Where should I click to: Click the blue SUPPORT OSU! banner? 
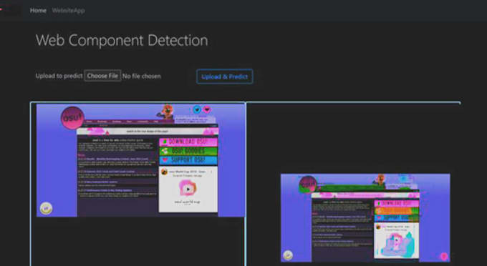[x=188, y=161]
